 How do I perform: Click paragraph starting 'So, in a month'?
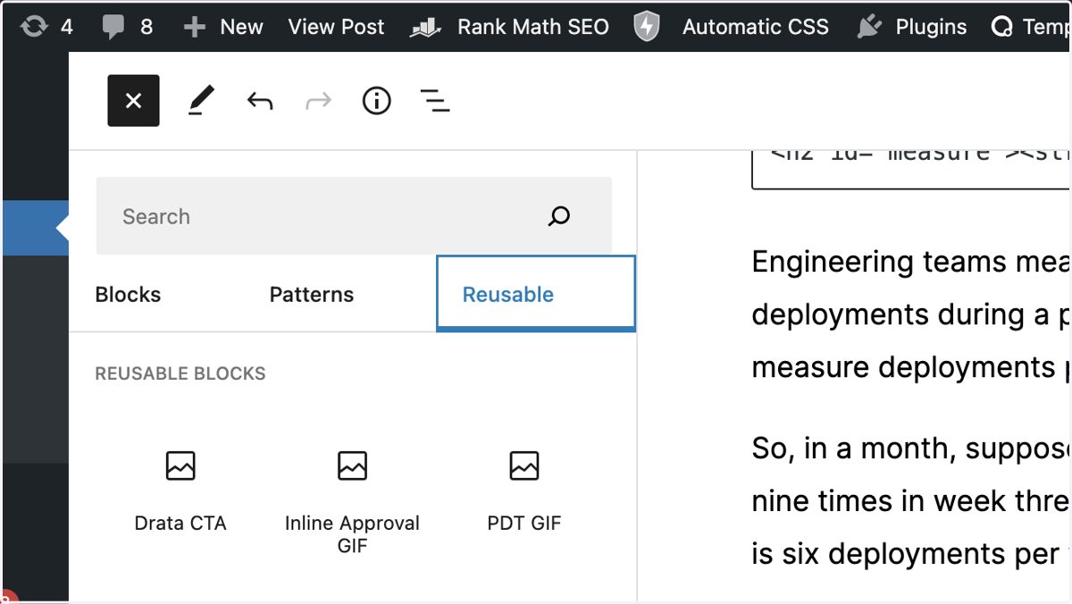(x=911, y=500)
